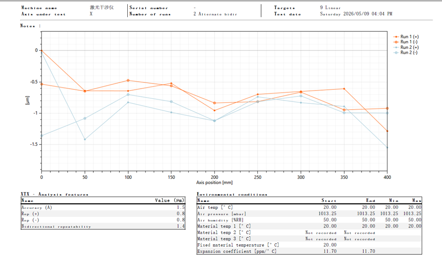442x265 pixels.
Task: Select the 'Material temp 2 [°C]' row name
Action: (x=224, y=233)
